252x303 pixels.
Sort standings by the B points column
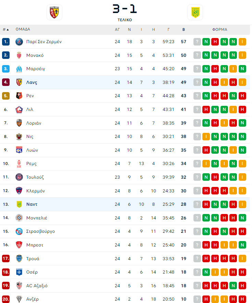click(x=184, y=29)
